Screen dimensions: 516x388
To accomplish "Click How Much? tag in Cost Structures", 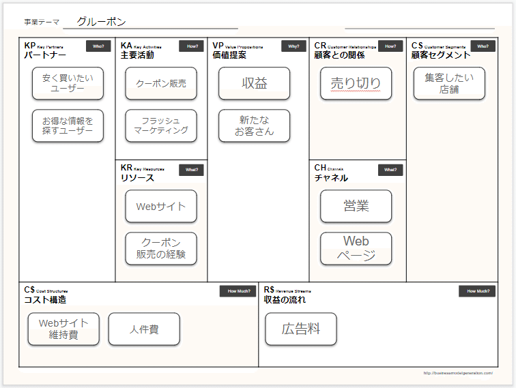I will click(x=238, y=291).
